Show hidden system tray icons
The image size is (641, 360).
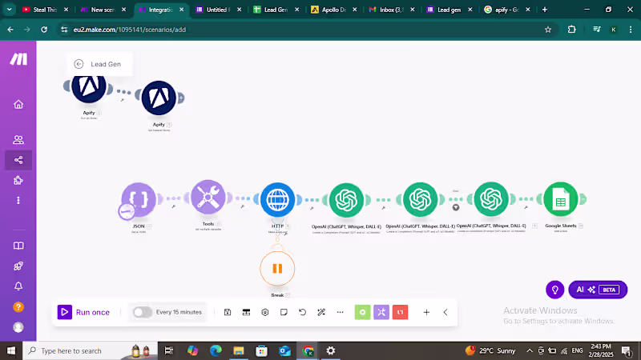point(530,350)
